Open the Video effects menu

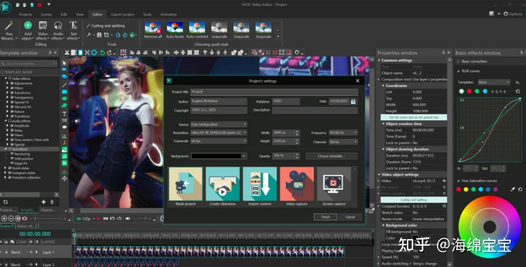click(43, 30)
